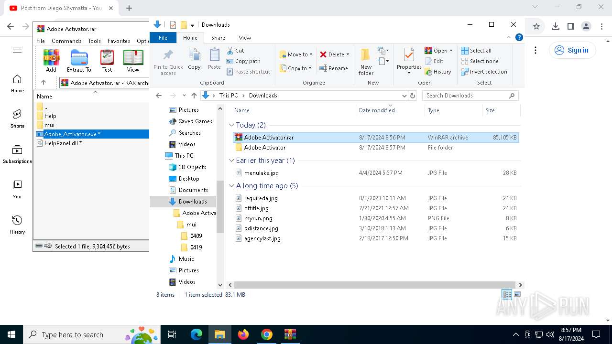The height and width of the screenshot is (344, 612).
Task: Expand address bar history dropdown
Action: tap(404, 96)
